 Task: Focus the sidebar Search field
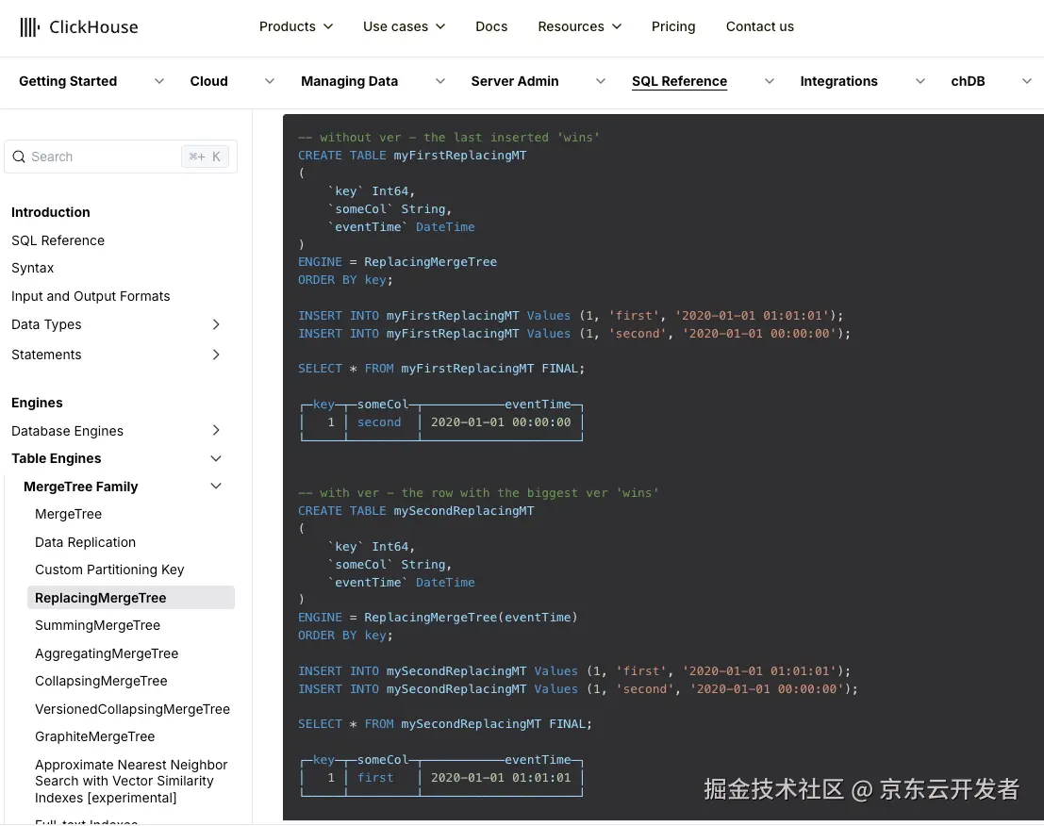coord(121,157)
